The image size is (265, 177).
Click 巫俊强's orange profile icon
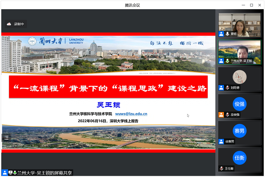pyautogui.click(x=221, y=115)
